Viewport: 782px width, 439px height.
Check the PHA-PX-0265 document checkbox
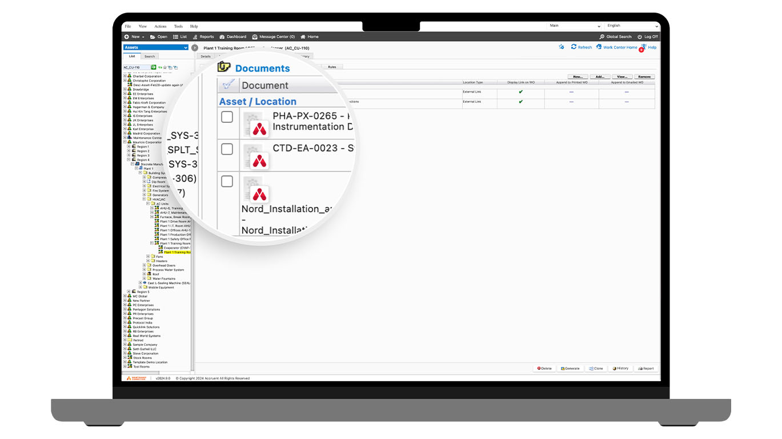click(227, 117)
